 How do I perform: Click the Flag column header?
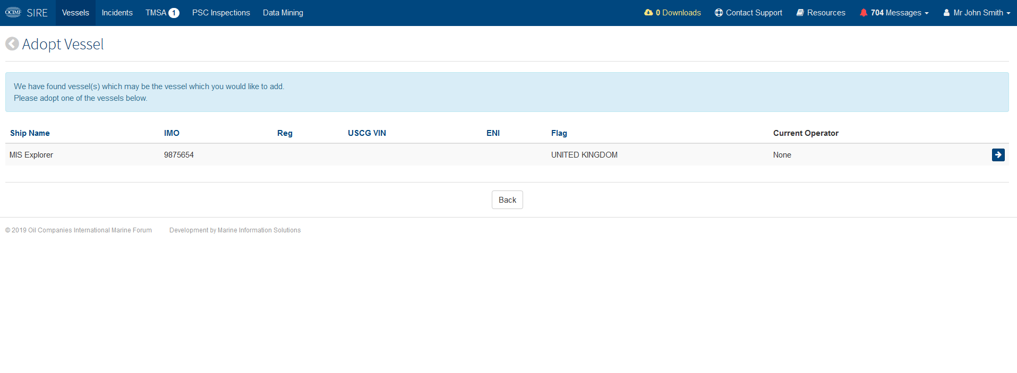pos(559,133)
